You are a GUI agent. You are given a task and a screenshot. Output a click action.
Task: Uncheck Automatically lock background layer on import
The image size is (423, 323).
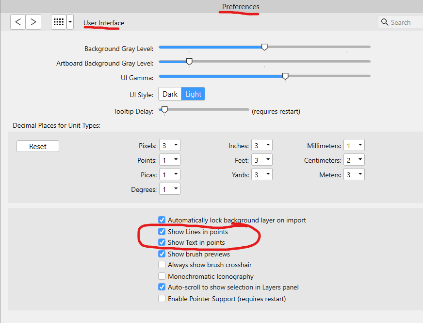click(162, 220)
